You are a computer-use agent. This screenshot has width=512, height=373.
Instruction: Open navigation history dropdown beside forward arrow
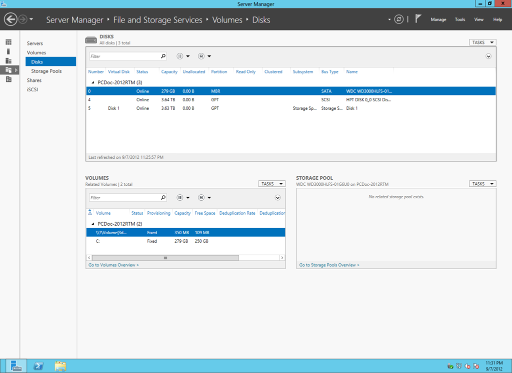coord(31,19)
